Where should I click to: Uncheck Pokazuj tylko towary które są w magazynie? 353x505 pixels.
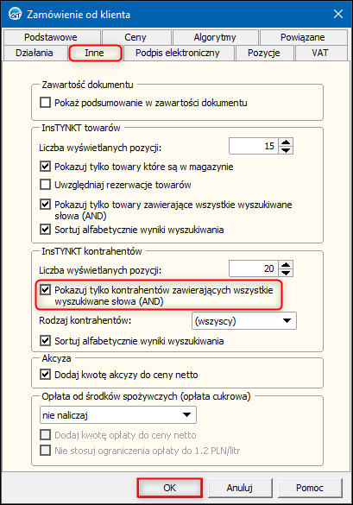tap(45, 167)
